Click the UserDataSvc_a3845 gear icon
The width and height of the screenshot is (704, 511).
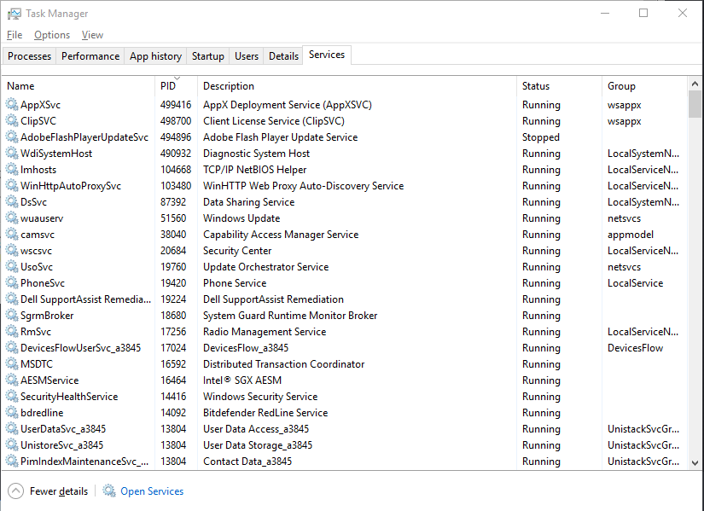(12, 429)
